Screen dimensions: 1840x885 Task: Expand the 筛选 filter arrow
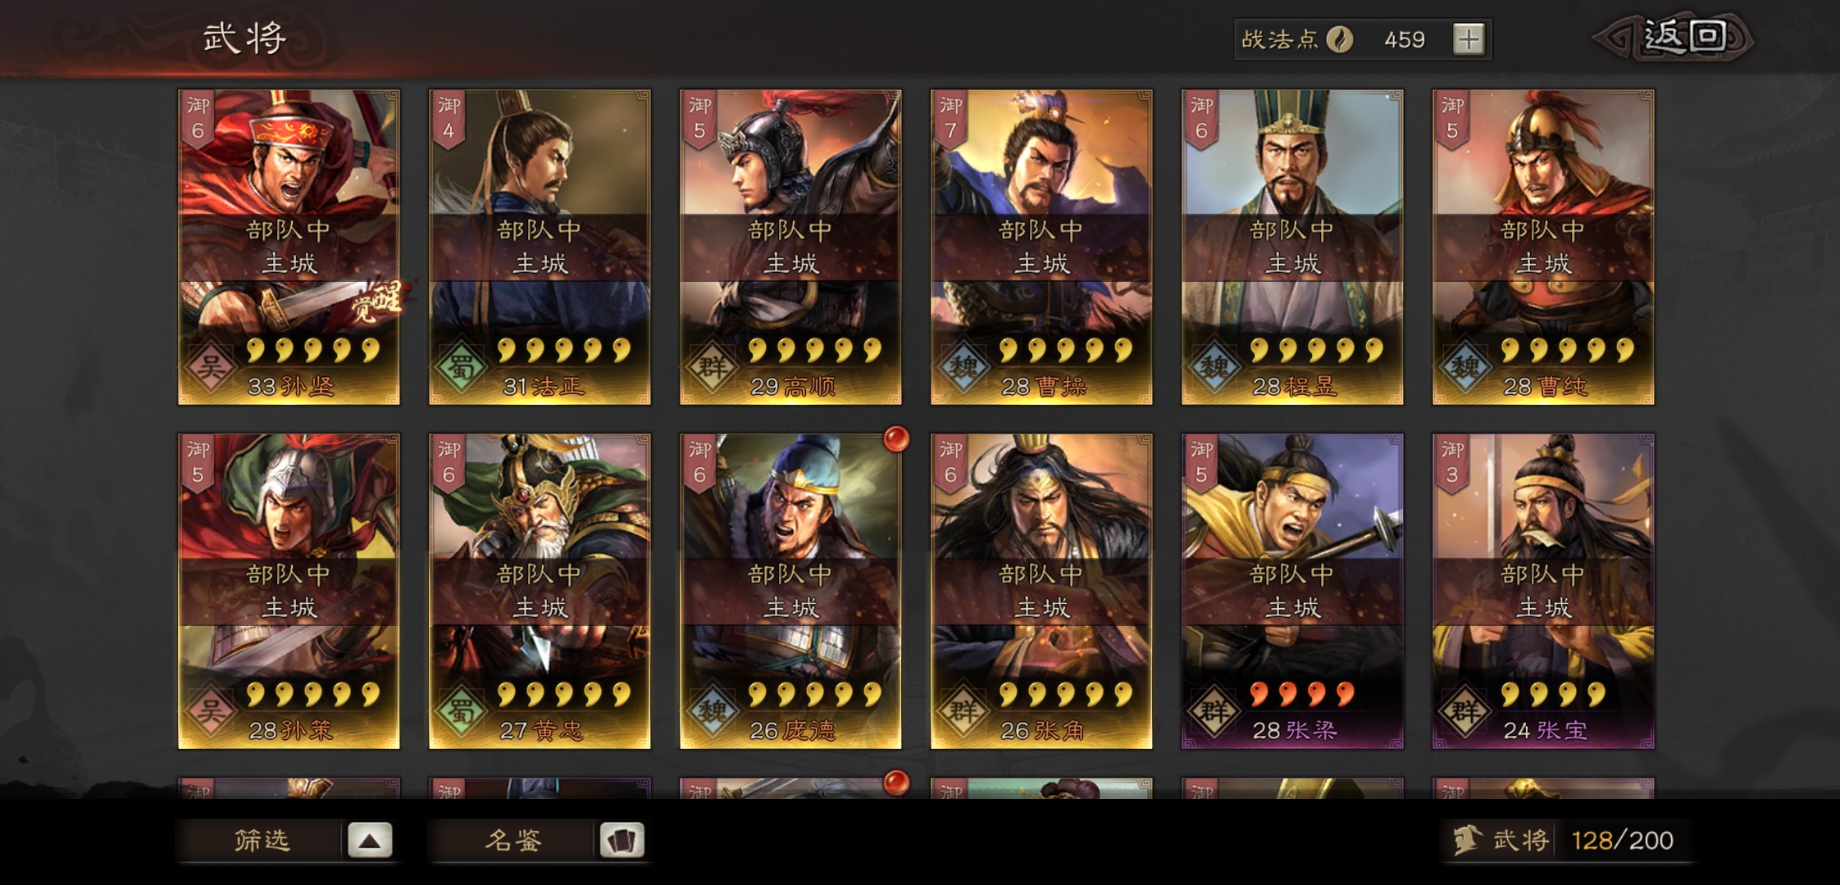pos(370,840)
